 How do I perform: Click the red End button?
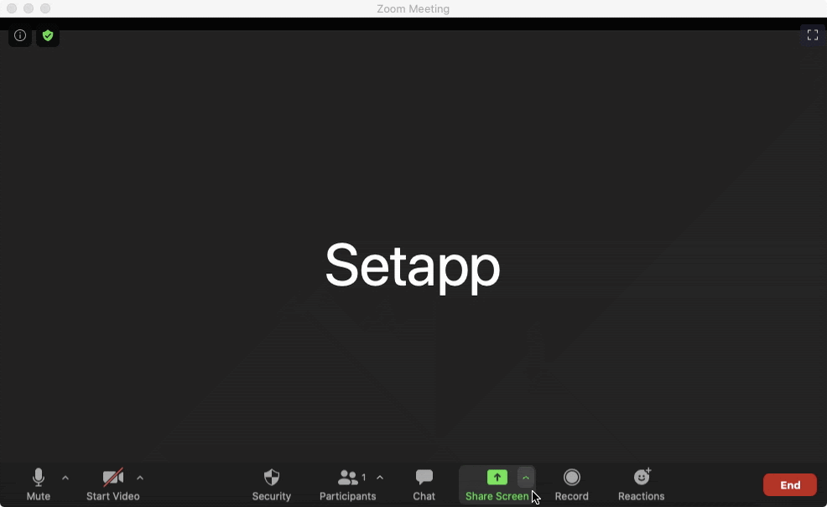point(790,485)
